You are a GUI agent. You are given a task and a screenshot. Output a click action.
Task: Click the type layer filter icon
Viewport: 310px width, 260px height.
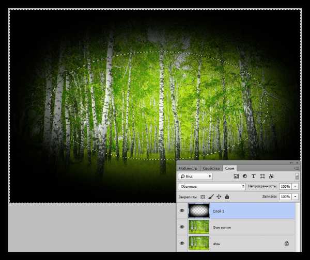point(254,176)
